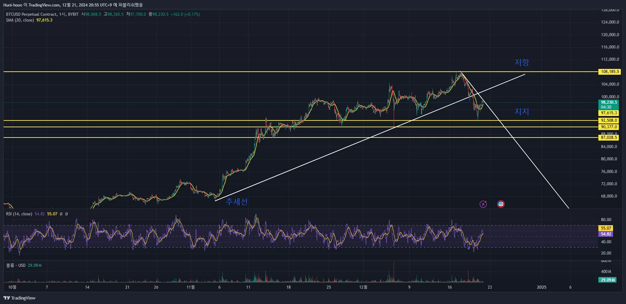Open the purple lightning event icon
This screenshot has width=626, height=304.
pos(483,204)
